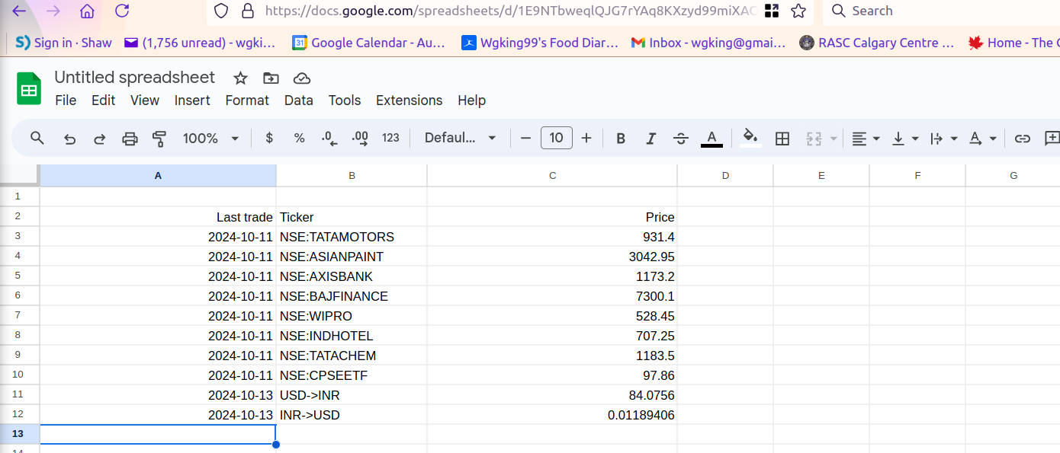Open the Insert menu
Screen dimensions: 1060x453
tap(192, 100)
